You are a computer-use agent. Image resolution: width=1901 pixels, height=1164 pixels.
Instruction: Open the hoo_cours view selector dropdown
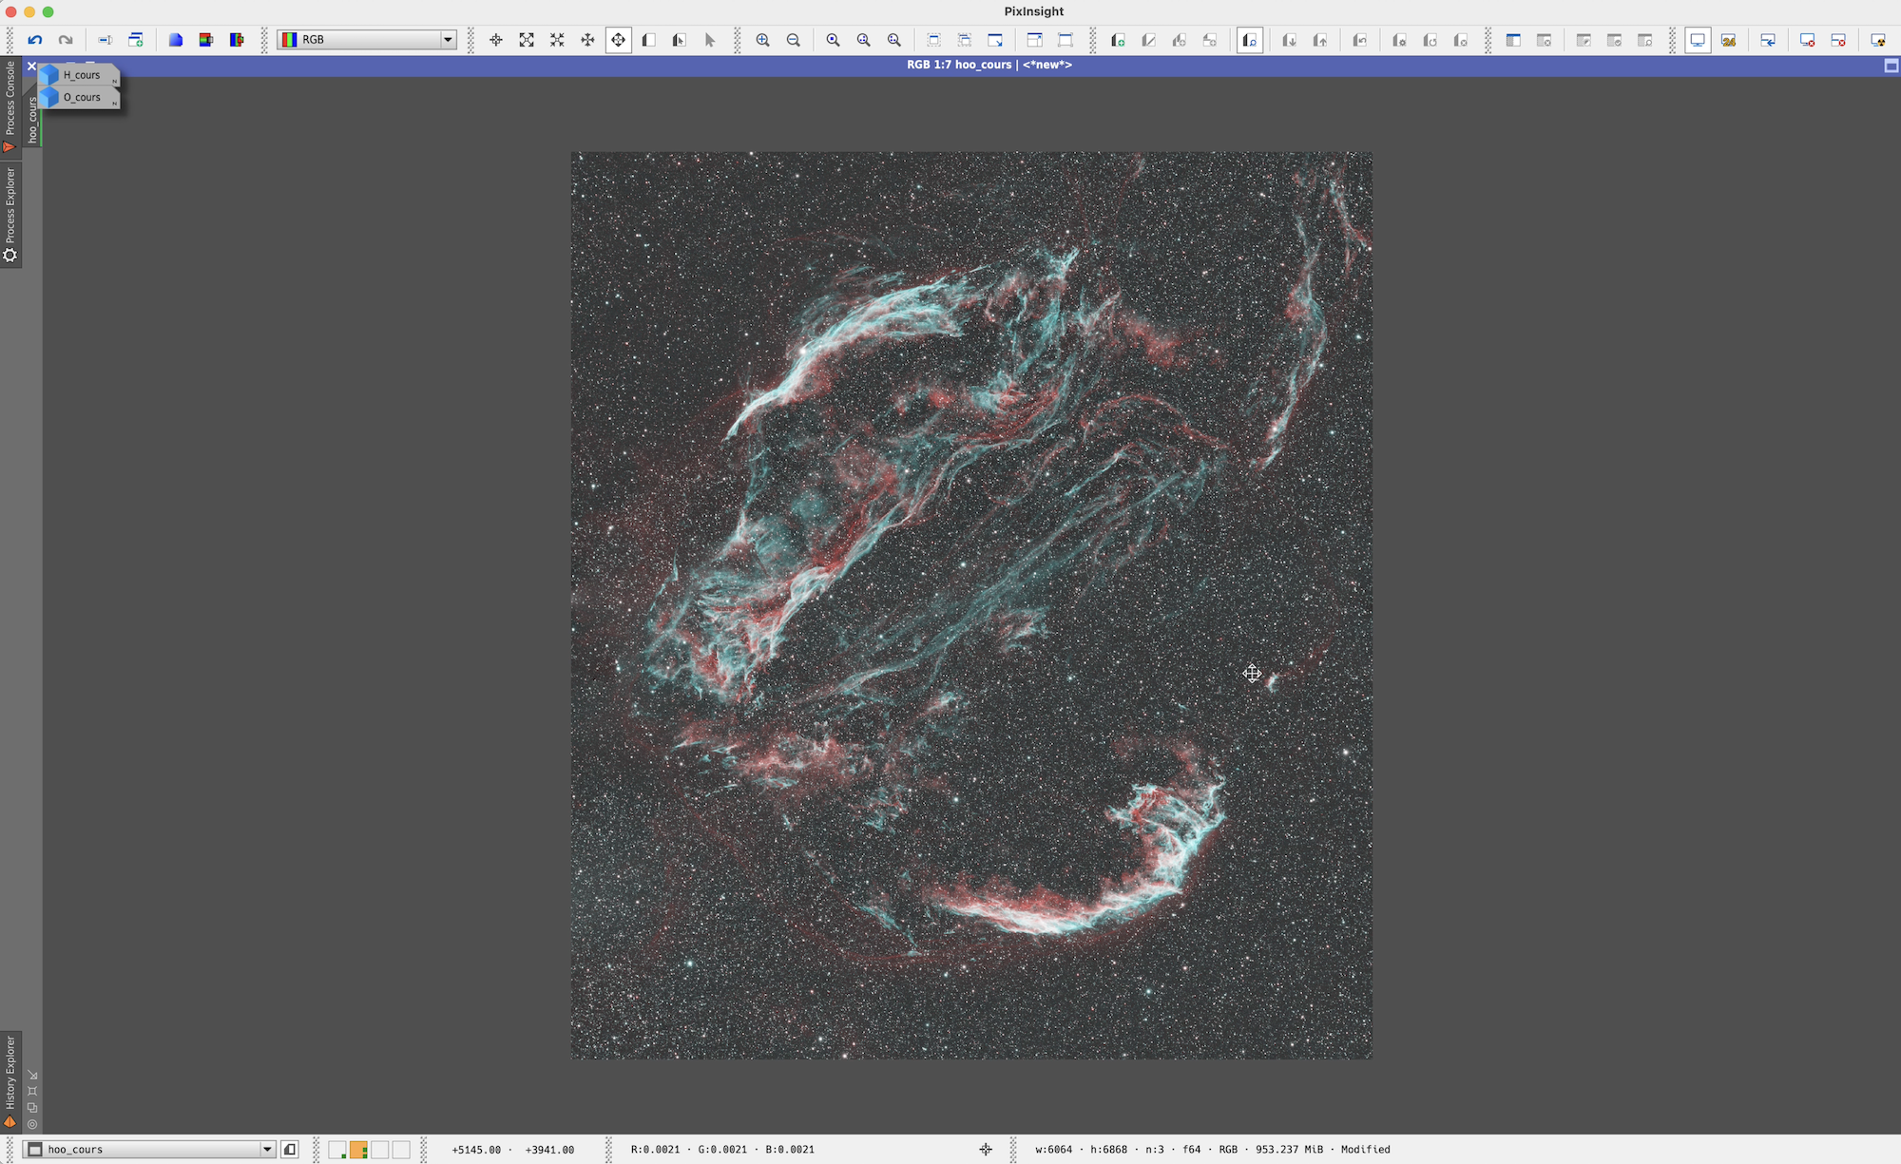[267, 1150]
